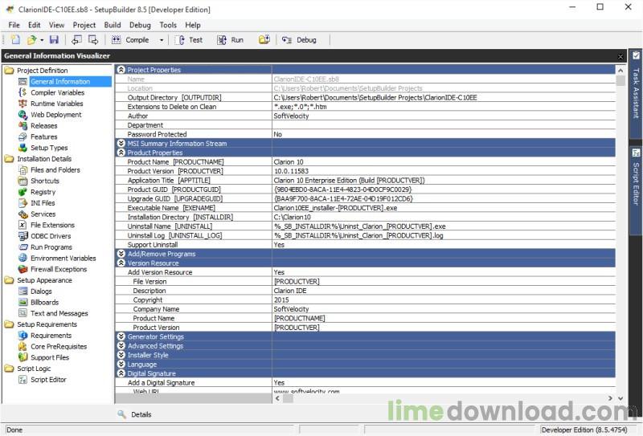Screen dimensions: 643x436
Task: Open the Compile dropdown arrow
Action: coord(162,40)
